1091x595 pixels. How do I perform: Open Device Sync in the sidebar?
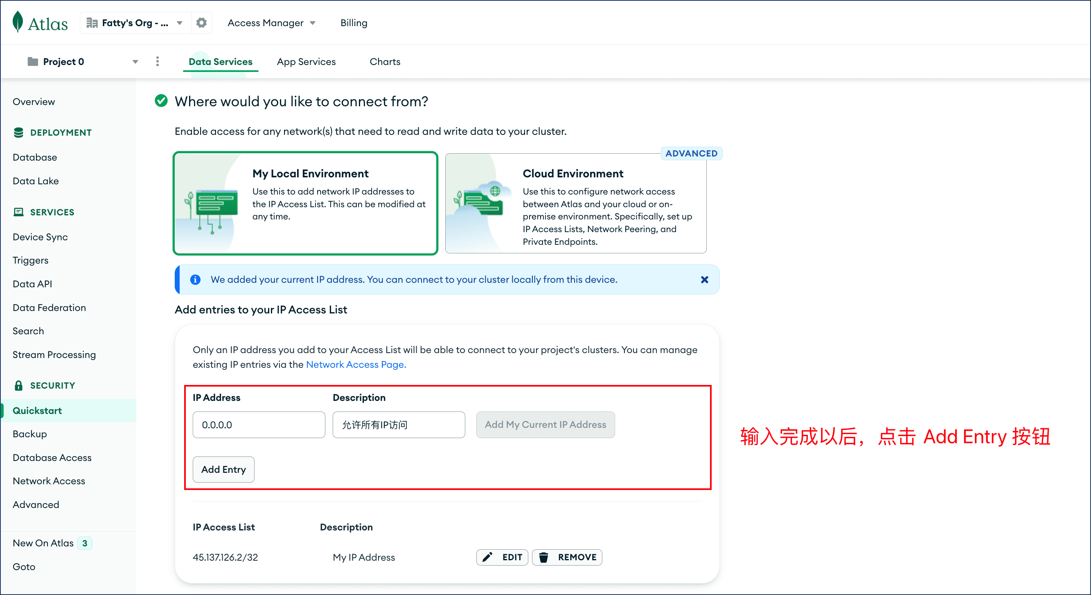click(x=40, y=237)
